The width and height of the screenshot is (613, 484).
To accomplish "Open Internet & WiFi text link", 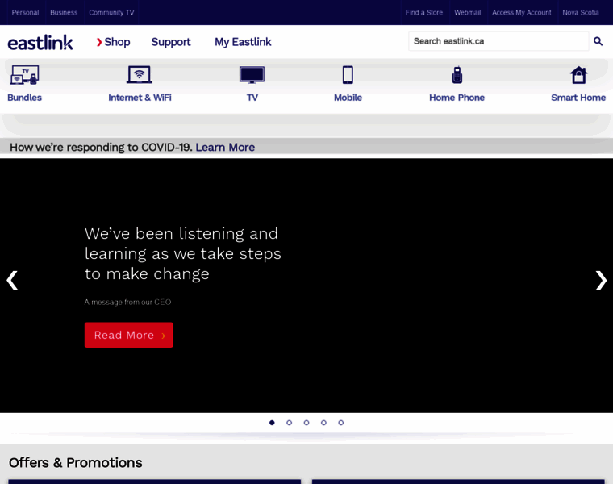I will pos(140,98).
